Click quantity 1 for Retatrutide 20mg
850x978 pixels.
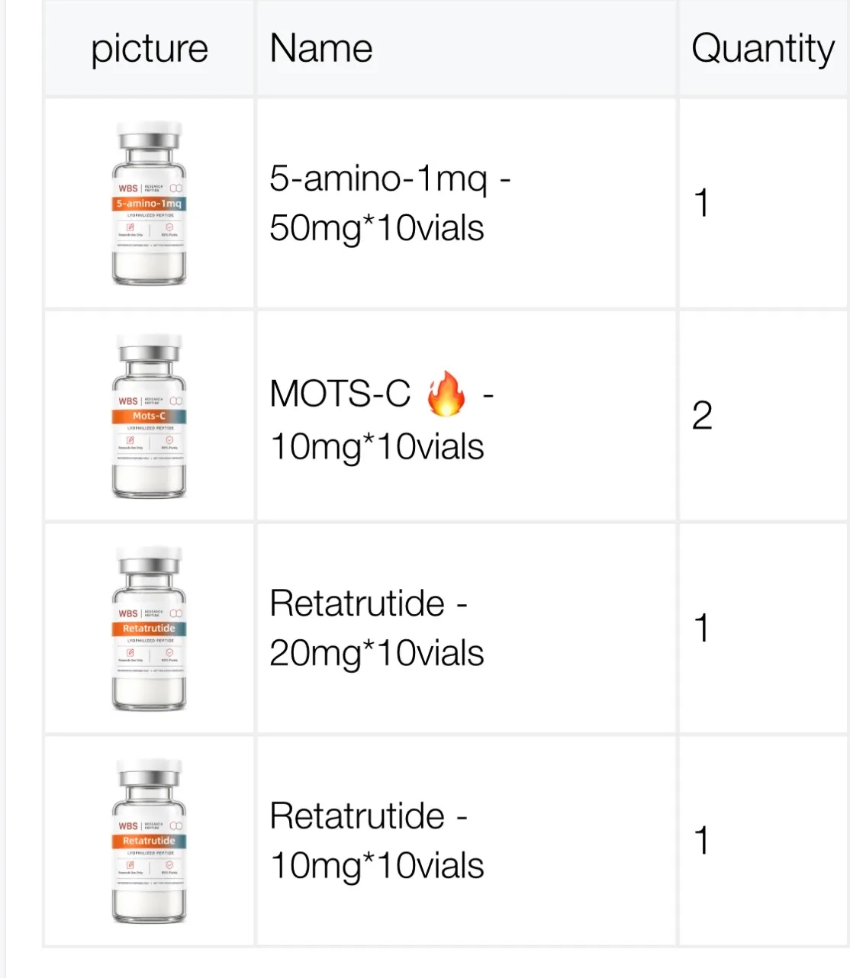(702, 629)
